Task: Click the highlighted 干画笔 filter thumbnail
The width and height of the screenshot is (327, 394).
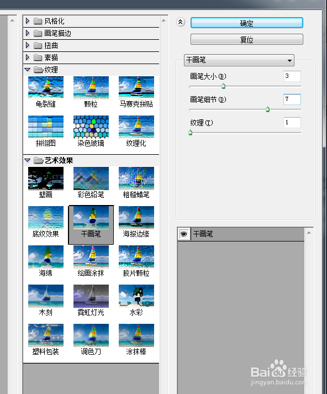Action: [91, 217]
